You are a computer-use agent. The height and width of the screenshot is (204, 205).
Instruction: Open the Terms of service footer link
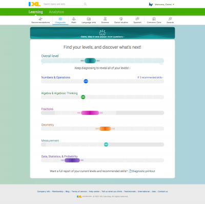coord(79,192)
